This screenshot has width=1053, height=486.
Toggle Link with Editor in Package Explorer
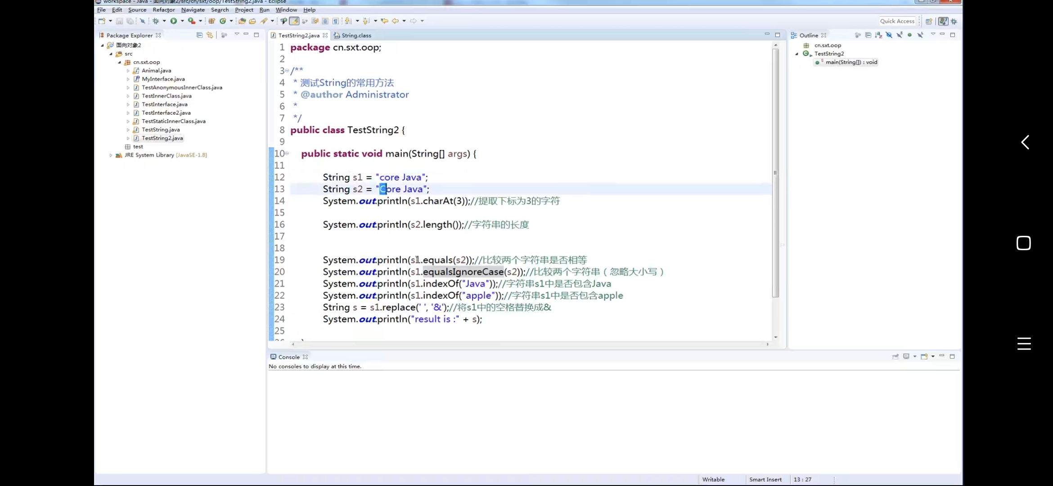210,35
